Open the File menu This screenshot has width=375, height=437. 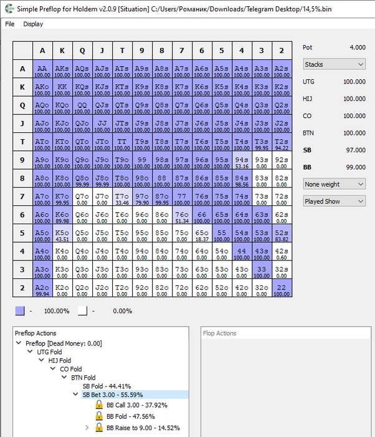tap(9, 24)
